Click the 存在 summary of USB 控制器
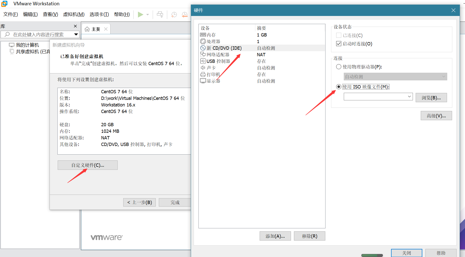The height and width of the screenshot is (257, 465). 261,61
